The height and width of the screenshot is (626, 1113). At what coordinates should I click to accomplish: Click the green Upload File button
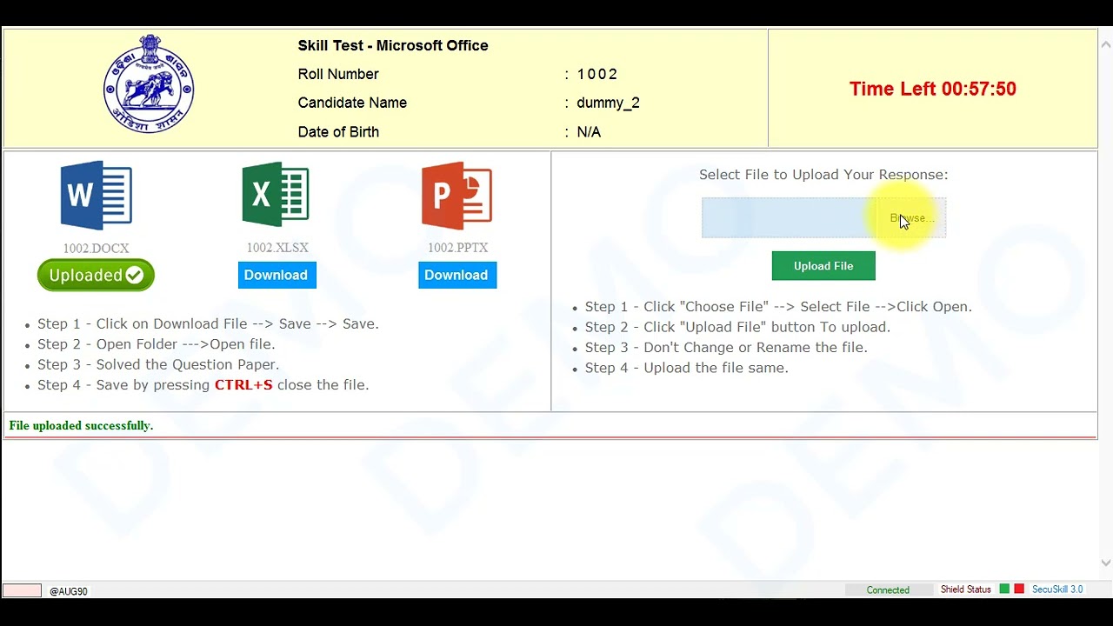click(x=823, y=266)
